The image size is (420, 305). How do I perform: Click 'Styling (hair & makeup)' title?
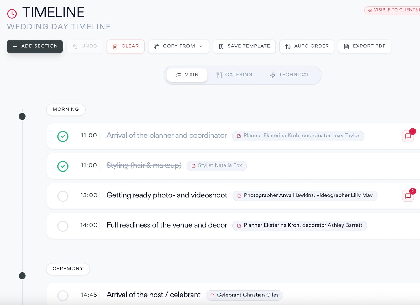[x=144, y=165]
